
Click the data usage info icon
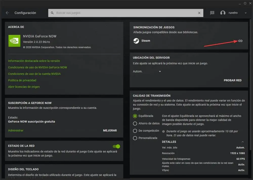(163, 131)
